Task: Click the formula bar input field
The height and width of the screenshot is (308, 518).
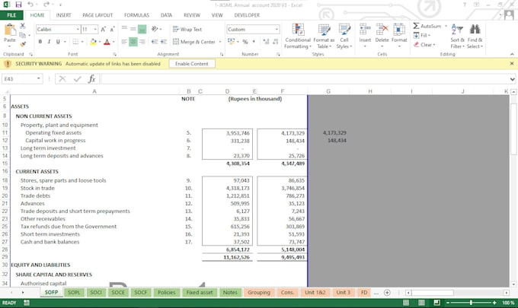Action: click(x=305, y=79)
